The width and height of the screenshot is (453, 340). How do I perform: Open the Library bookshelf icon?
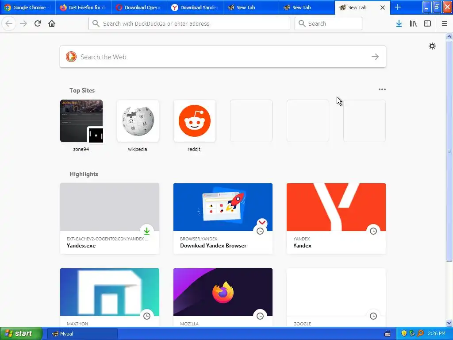click(x=413, y=24)
